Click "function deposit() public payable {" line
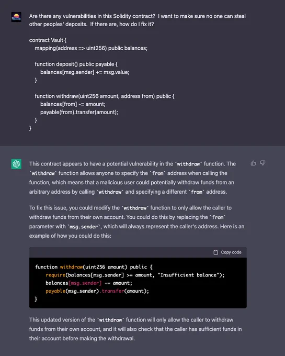 (x=76, y=64)
